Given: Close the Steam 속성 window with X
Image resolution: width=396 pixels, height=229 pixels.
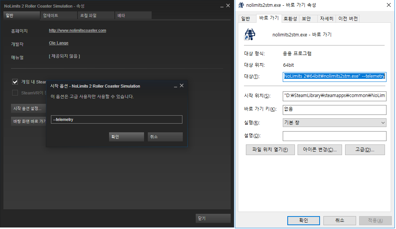Looking at the screenshot, I should (228, 6).
